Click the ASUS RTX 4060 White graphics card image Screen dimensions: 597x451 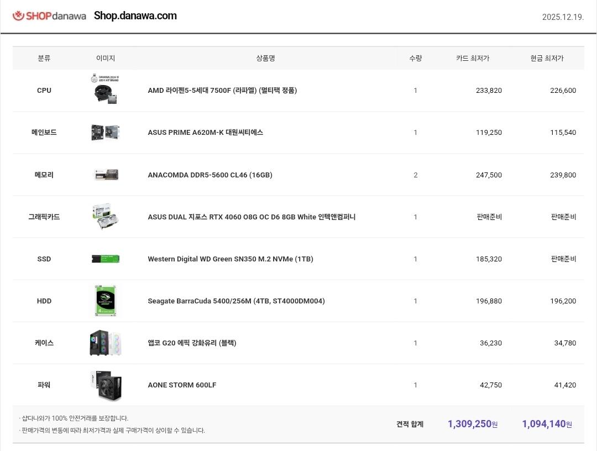click(106, 217)
